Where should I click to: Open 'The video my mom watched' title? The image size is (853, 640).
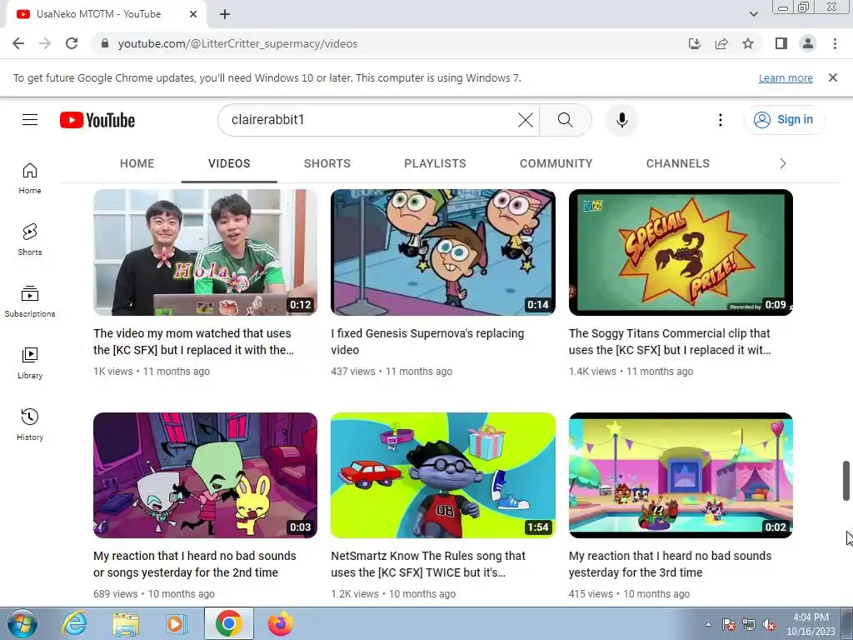point(193,342)
